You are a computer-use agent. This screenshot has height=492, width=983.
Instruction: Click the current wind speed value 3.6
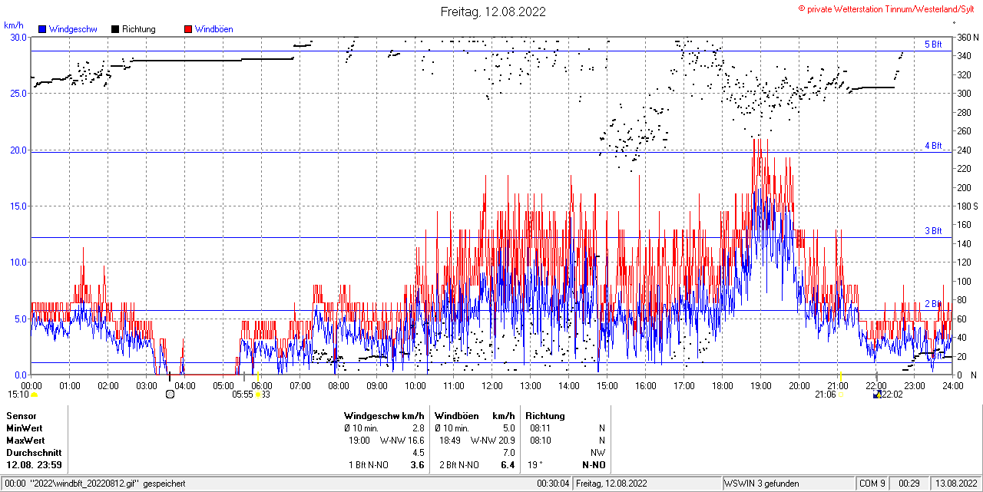tap(418, 465)
